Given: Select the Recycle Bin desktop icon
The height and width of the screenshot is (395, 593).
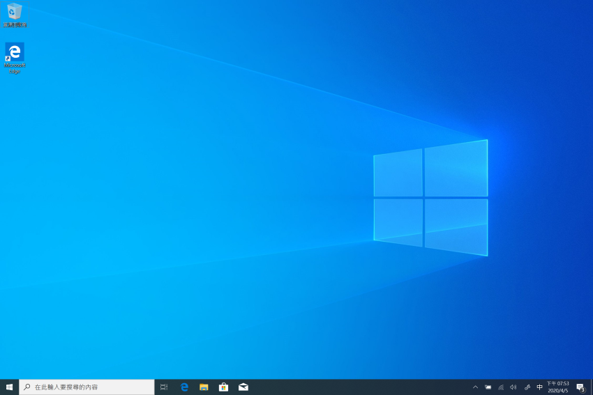Looking at the screenshot, I should point(15,15).
